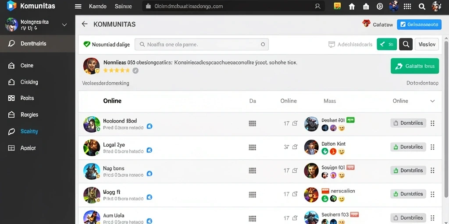Open the more options dots in Vogg R row
The height and width of the screenshot is (224, 449).
point(432,194)
